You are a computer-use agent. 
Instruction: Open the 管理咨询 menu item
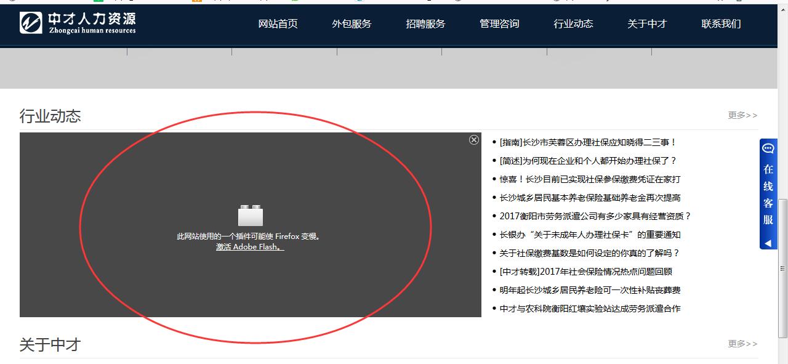point(499,24)
